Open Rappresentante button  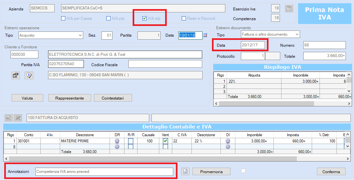coord(70,98)
